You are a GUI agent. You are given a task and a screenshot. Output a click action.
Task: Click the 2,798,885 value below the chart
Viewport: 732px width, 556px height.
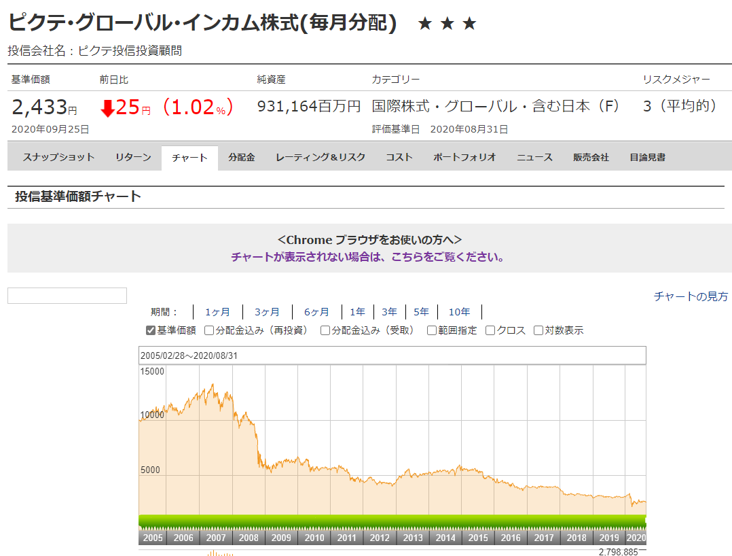[618, 553]
